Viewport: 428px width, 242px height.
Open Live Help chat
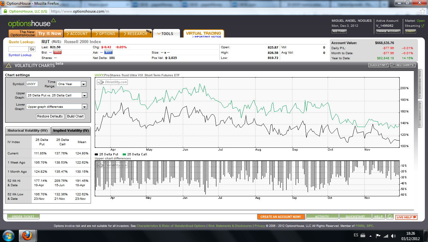[406, 217]
